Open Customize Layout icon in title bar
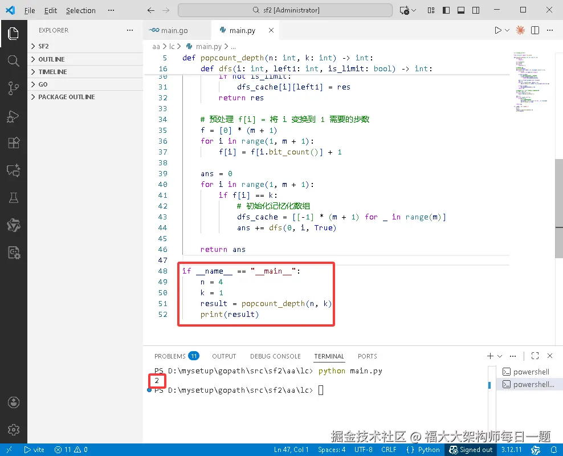 (431, 10)
